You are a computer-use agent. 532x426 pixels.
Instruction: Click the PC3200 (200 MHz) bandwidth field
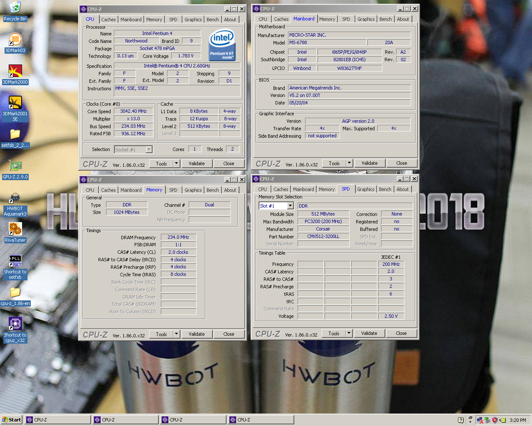tap(323, 221)
